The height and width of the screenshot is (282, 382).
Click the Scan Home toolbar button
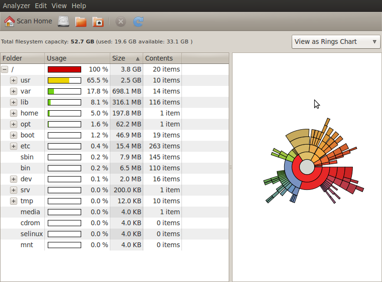pos(28,21)
